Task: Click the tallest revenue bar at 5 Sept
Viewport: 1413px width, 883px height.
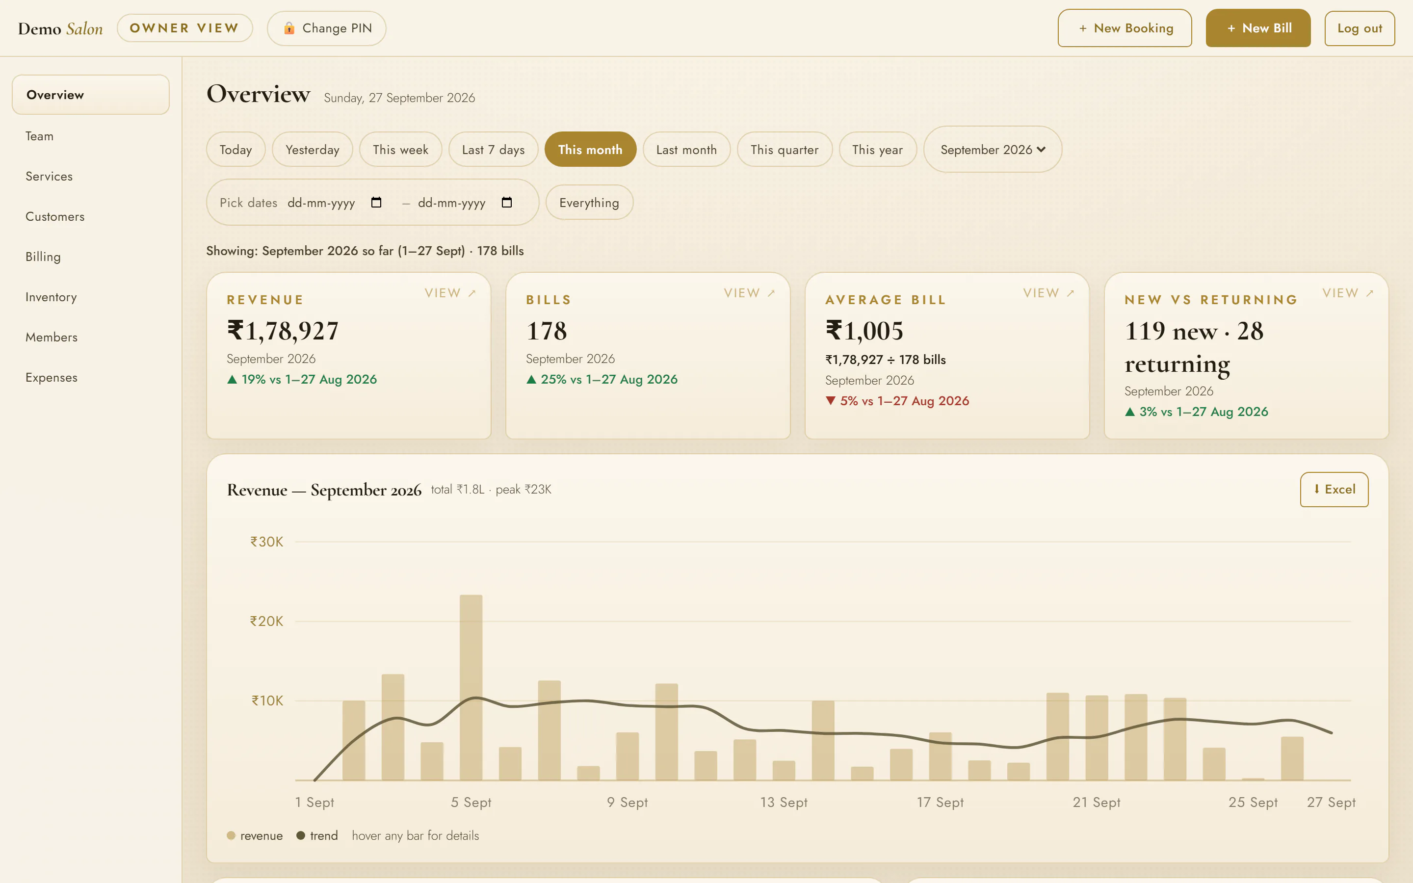Action: pyautogui.click(x=471, y=687)
